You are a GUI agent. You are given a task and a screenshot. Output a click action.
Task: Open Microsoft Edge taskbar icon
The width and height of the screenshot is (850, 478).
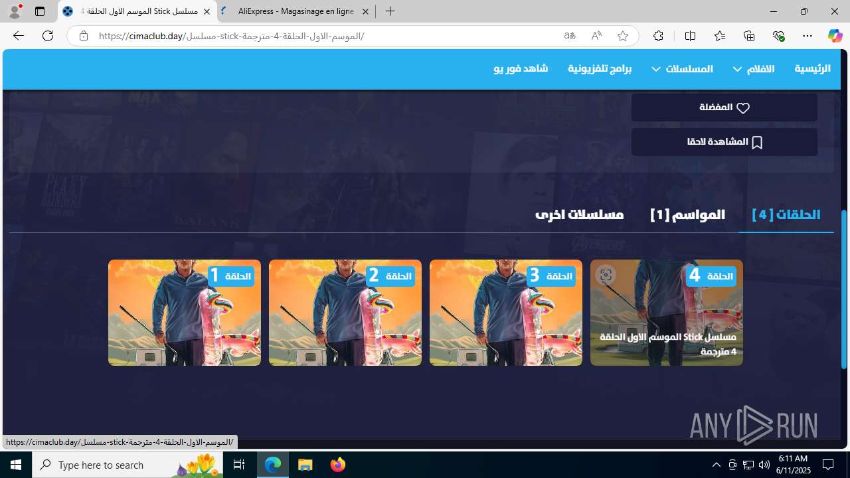point(273,465)
